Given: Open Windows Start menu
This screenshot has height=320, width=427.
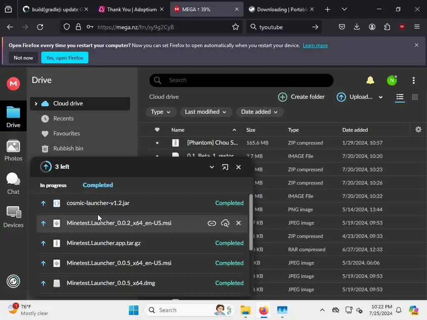Looking at the screenshot, I should click(x=133, y=310).
